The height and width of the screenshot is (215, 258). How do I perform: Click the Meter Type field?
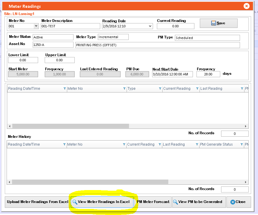113,37
